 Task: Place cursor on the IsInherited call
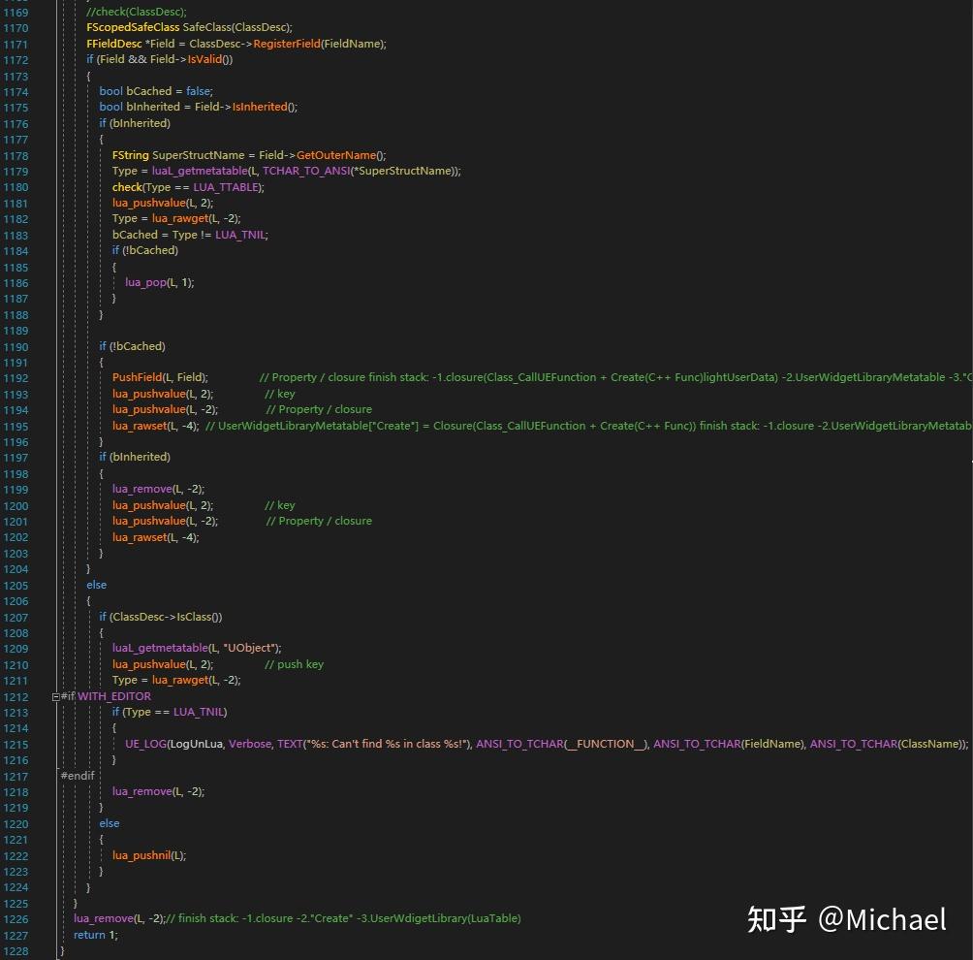(260, 107)
